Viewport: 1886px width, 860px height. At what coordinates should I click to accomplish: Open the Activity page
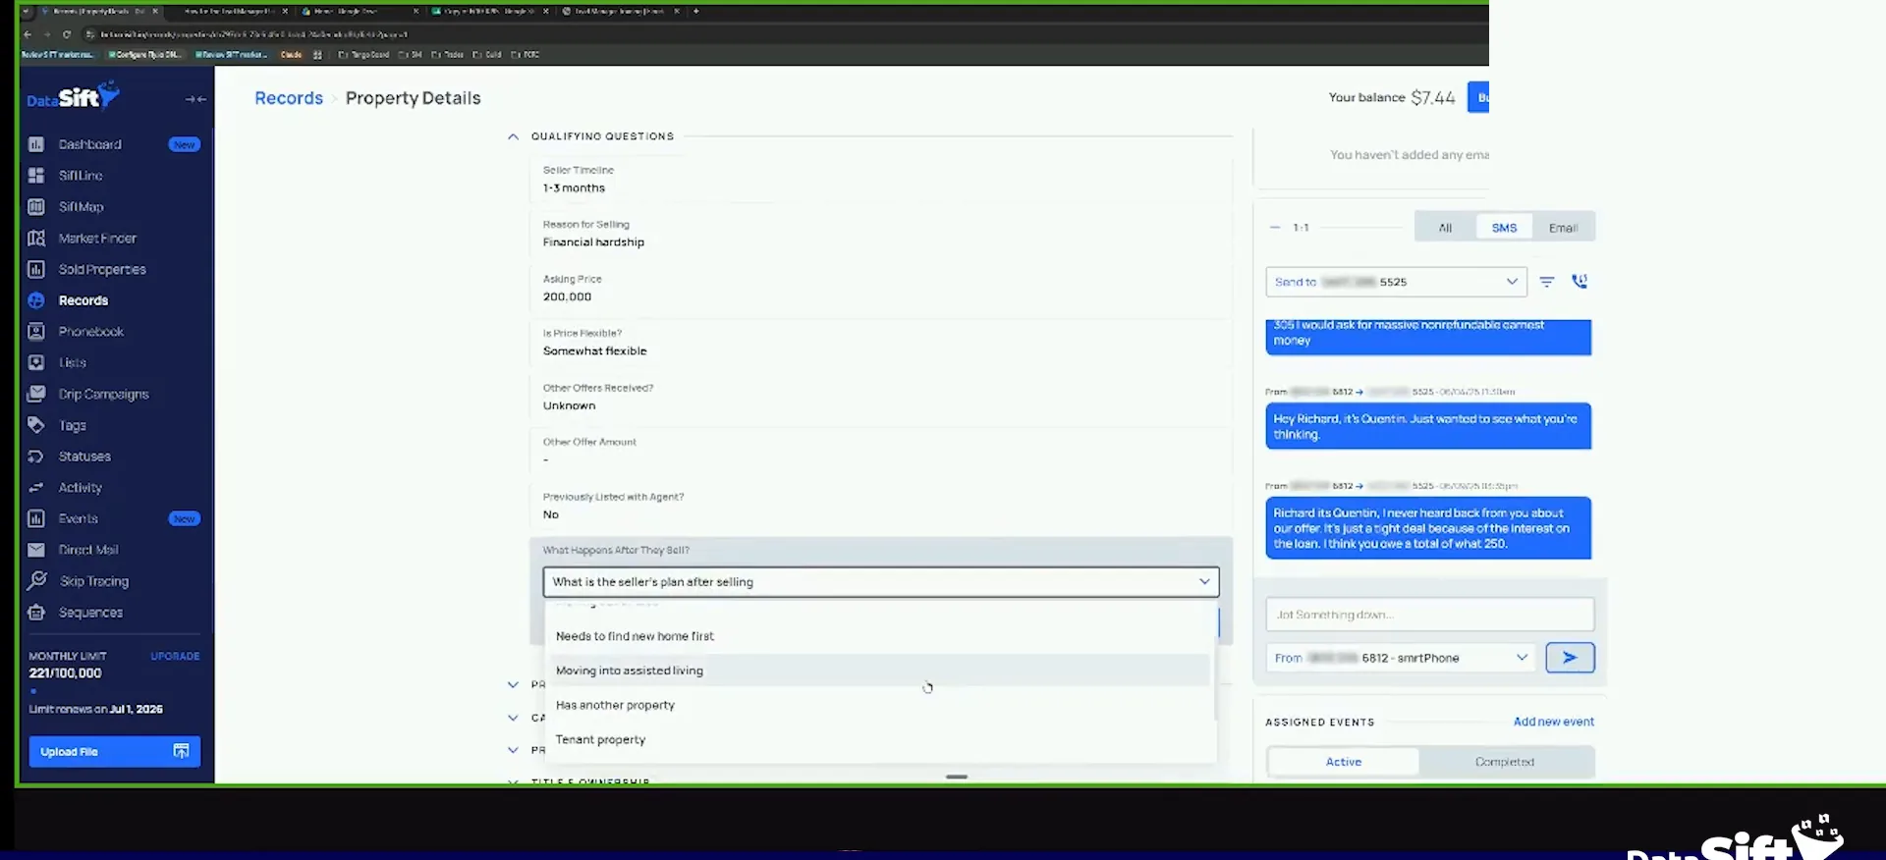[x=80, y=488]
